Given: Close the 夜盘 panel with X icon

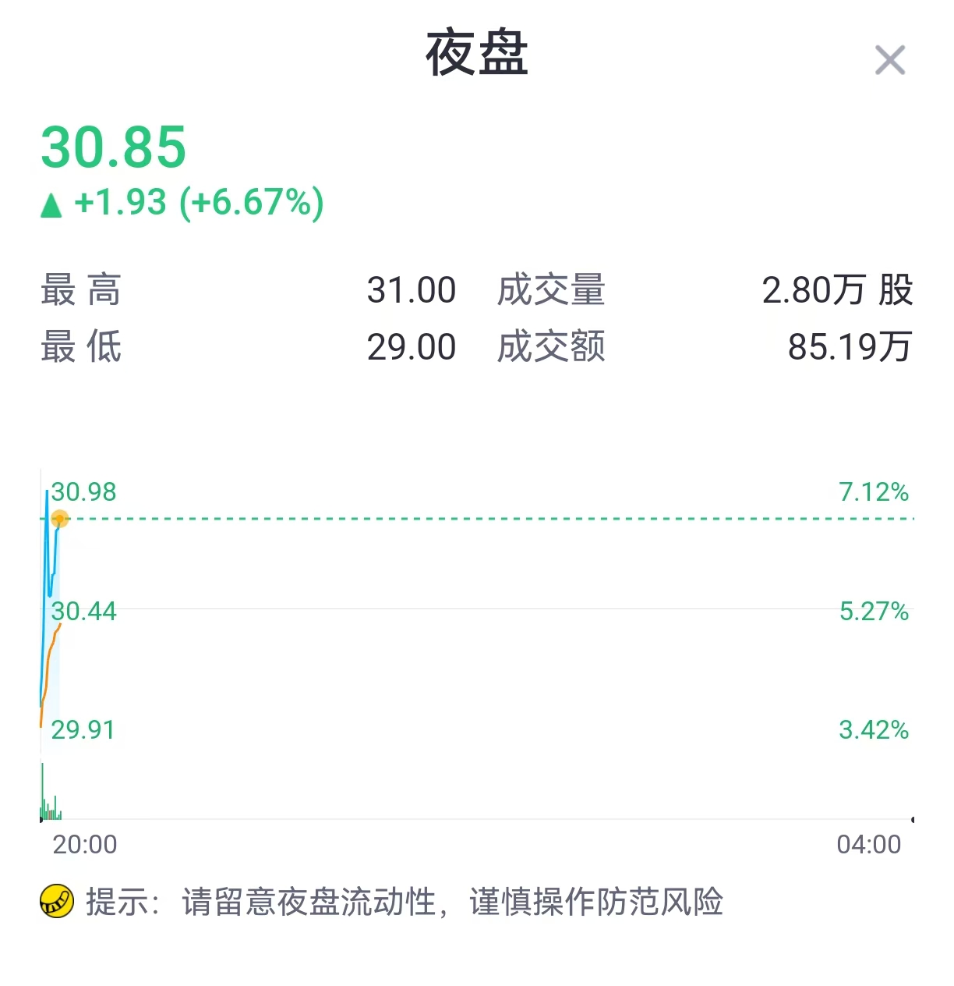Looking at the screenshot, I should tap(889, 61).
